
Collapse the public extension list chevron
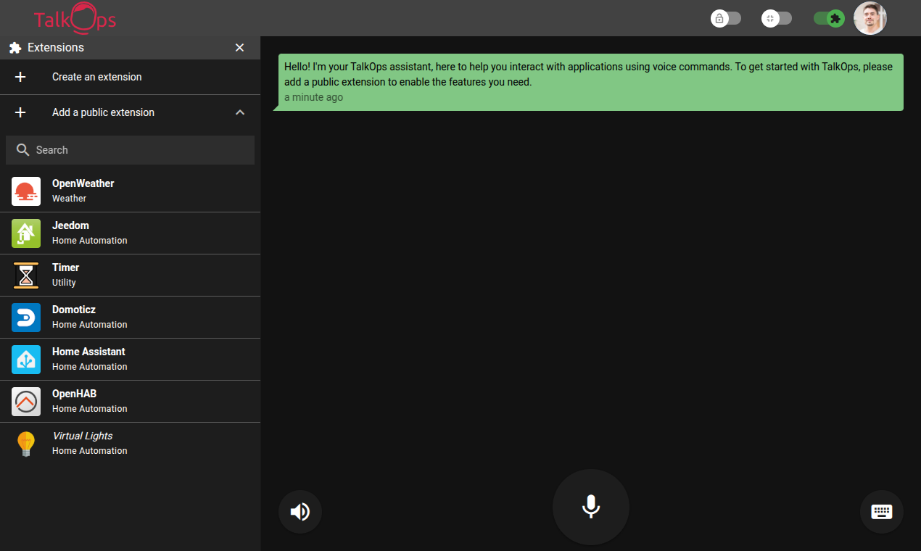(x=240, y=112)
